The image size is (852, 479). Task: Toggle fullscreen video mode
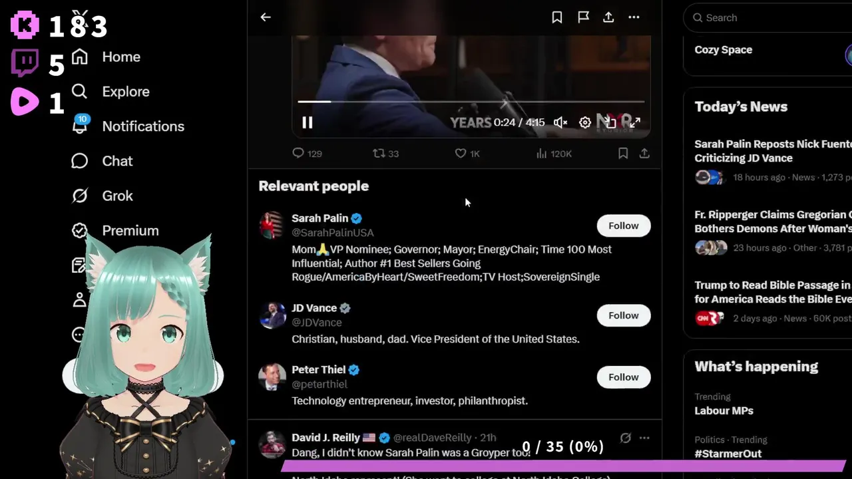635,122
